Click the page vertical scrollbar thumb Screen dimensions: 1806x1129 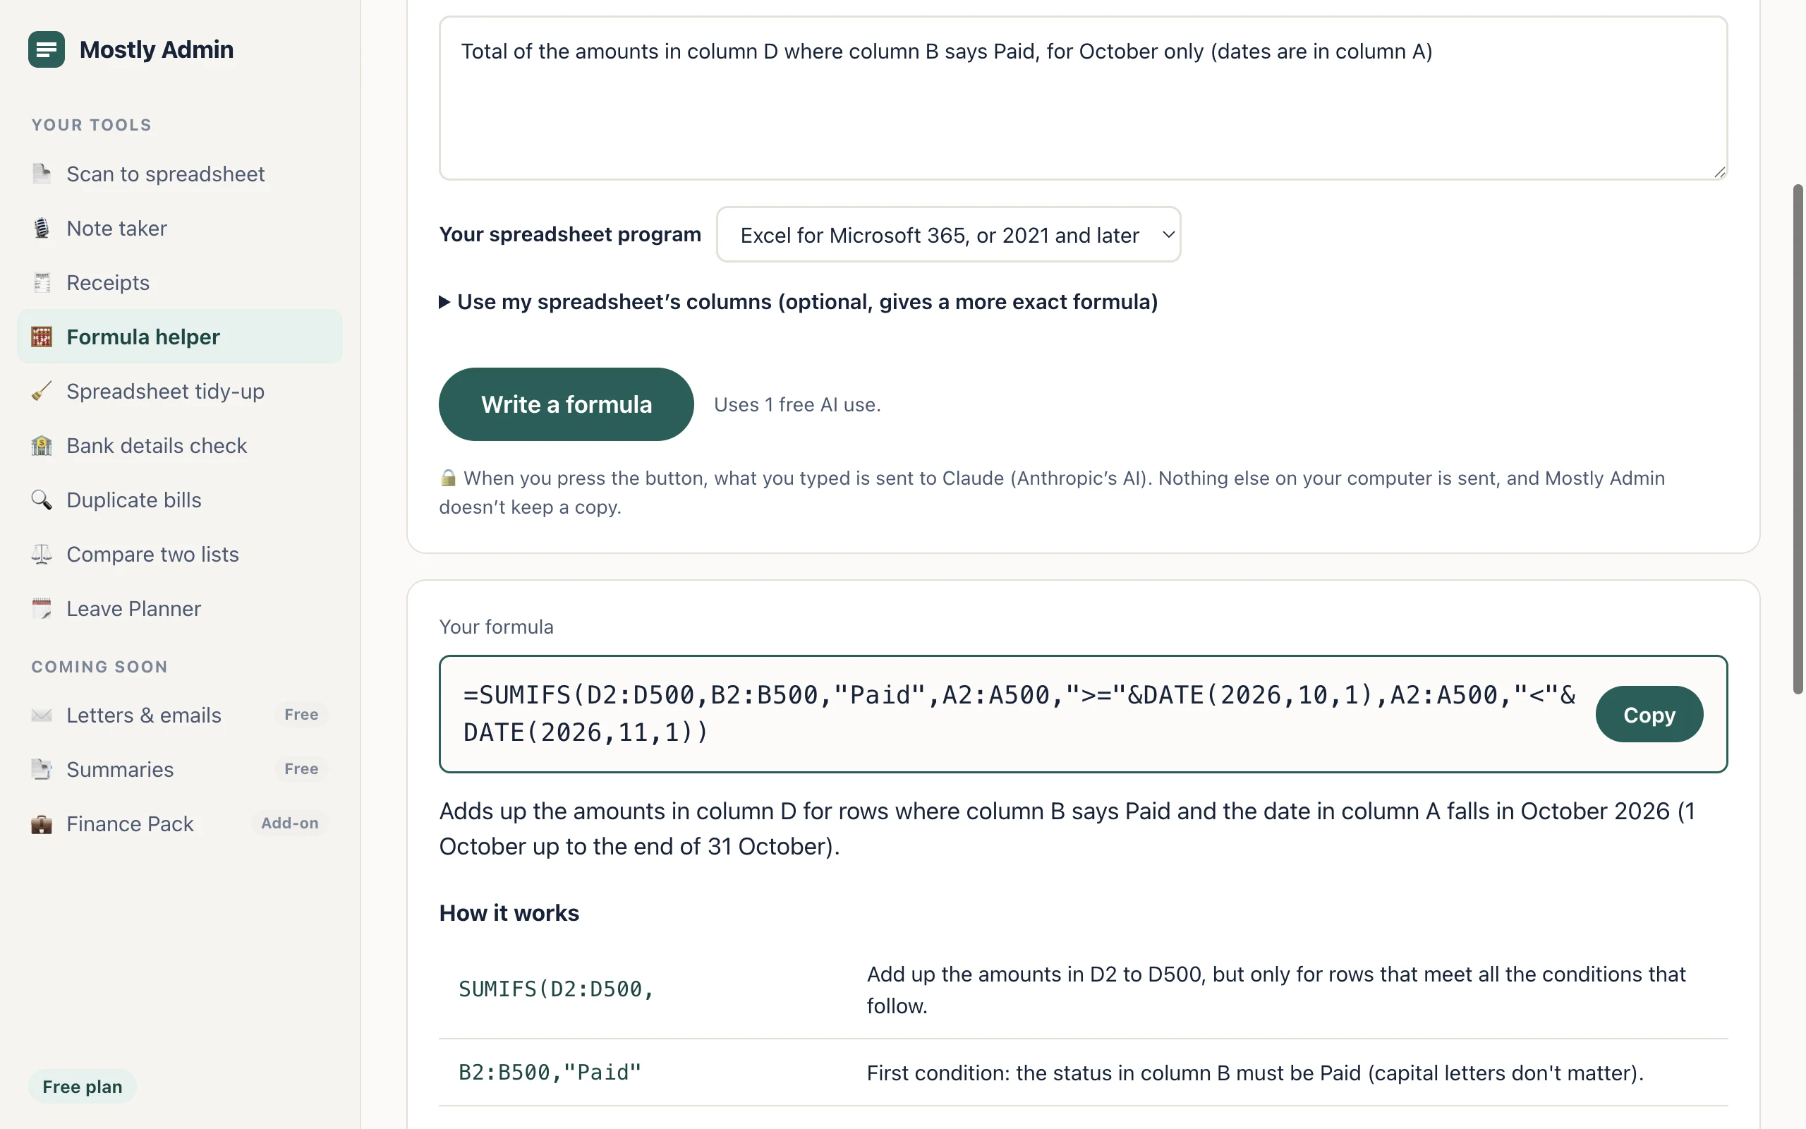pyautogui.click(x=1798, y=439)
